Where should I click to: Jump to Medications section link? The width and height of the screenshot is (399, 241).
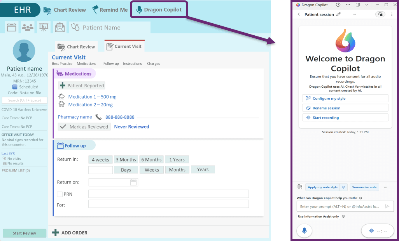[x=86, y=64]
